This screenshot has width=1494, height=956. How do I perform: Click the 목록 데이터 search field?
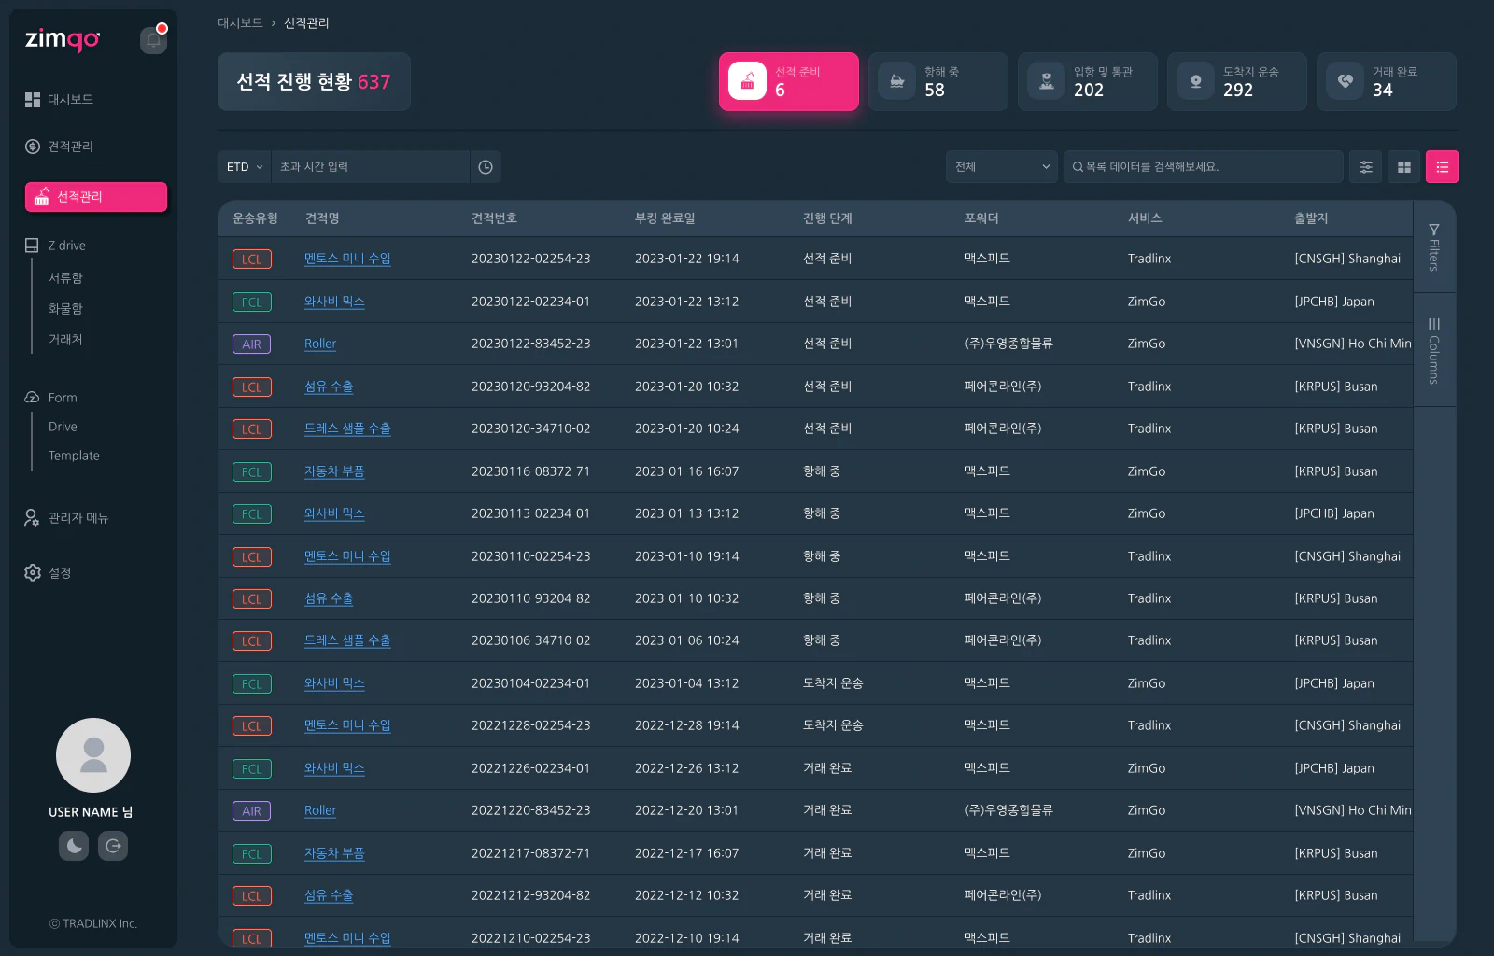tap(1203, 166)
